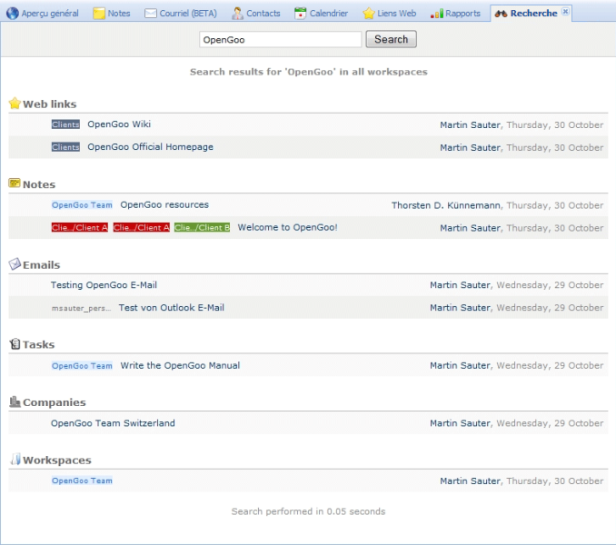Open Write the OpenGoo Manual task
Viewport: 616px width, 545px height.
pyautogui.click(x=180, y=365)
